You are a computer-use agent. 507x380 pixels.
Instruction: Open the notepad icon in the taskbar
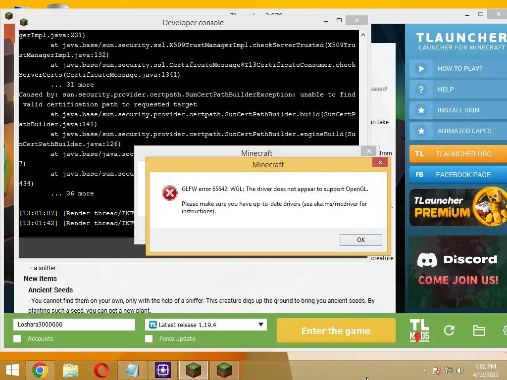(132, 370)
